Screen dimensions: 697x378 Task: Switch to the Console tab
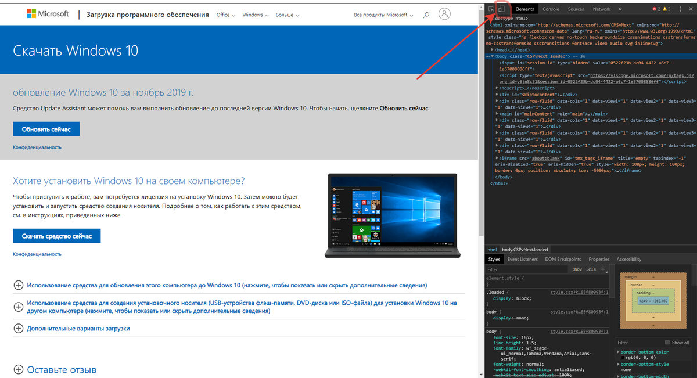click(x=551, y=9)
